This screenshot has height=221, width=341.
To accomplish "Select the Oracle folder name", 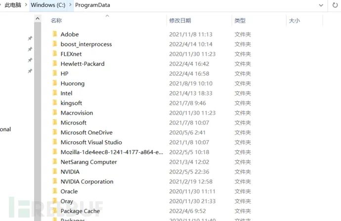I will pyautogui.click(x=69, y=191).
